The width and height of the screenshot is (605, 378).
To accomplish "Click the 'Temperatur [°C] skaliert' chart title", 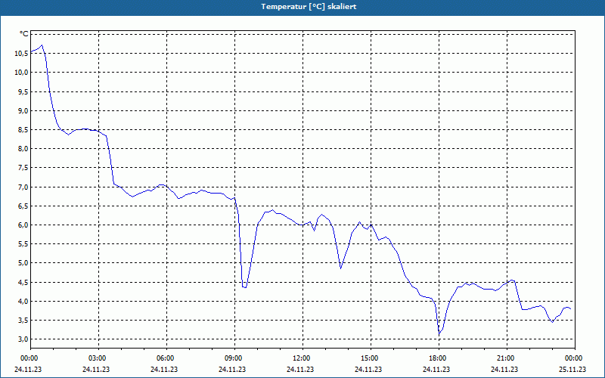I will tap(309, 7).
